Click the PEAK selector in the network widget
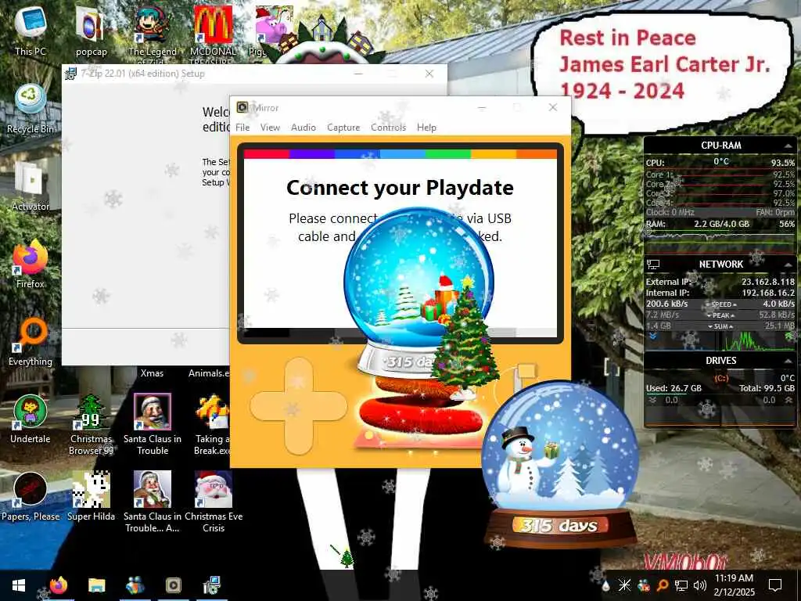This screenshot has width=801, height=601. 720,315
